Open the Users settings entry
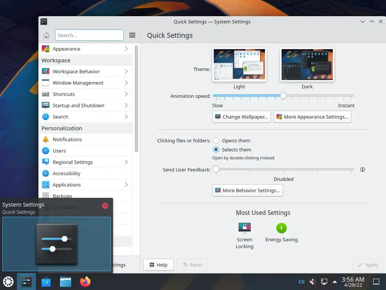The width and height of the screenshot is (386, 290). [x=86, y=151]
